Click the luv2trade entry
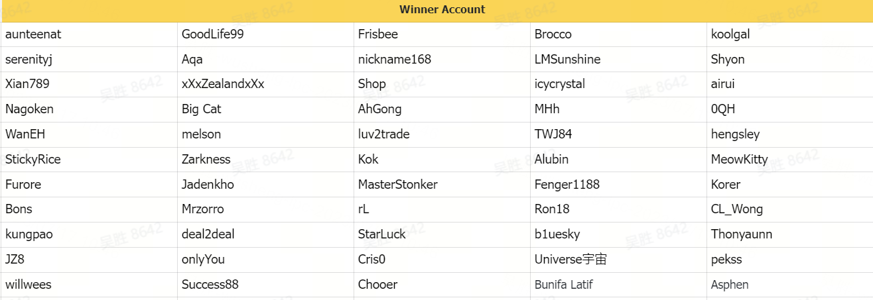The height and width of the screenshot is (300, 873). 384,134
